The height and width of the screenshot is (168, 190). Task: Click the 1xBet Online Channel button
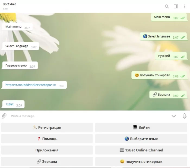pyautogui.click(x=141, y=150)
